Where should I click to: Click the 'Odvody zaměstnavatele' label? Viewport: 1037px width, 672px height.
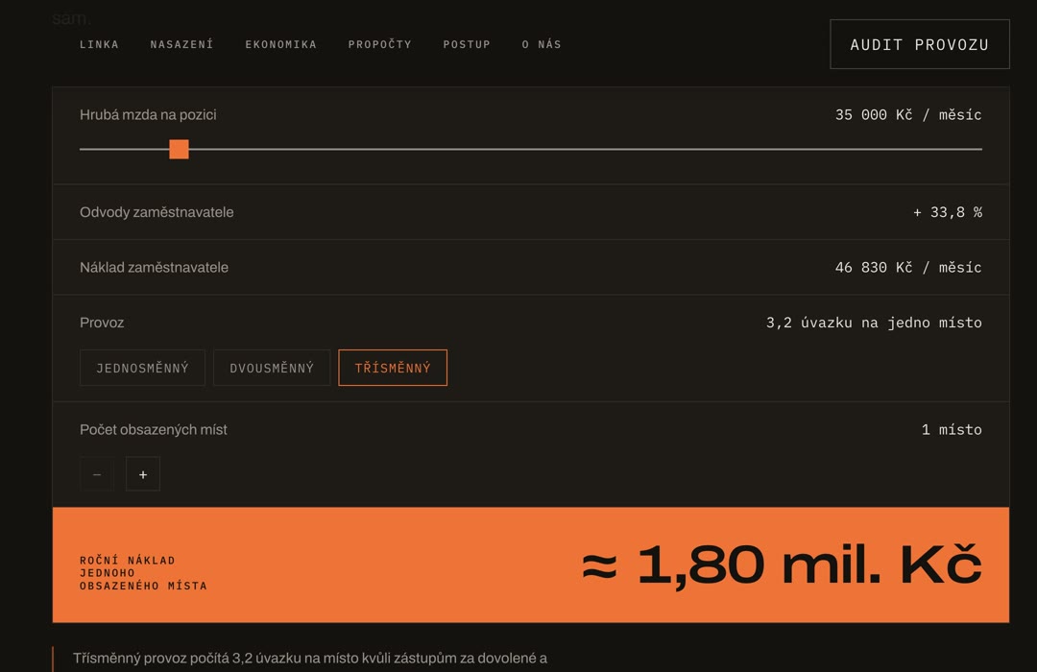(x=157, y=212)
